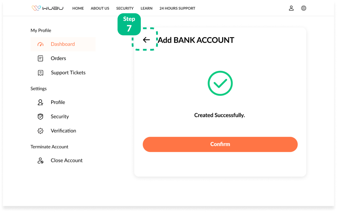
Task: Open Support Tickets in sidebar
Action: (x=68, y=73)
